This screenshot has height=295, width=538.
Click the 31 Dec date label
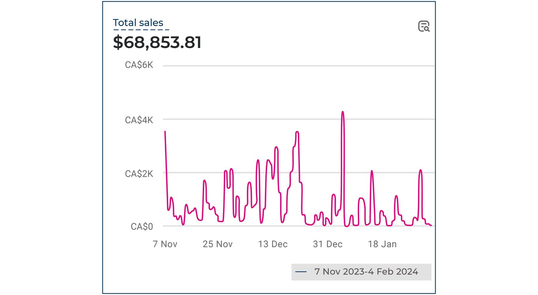328,244
